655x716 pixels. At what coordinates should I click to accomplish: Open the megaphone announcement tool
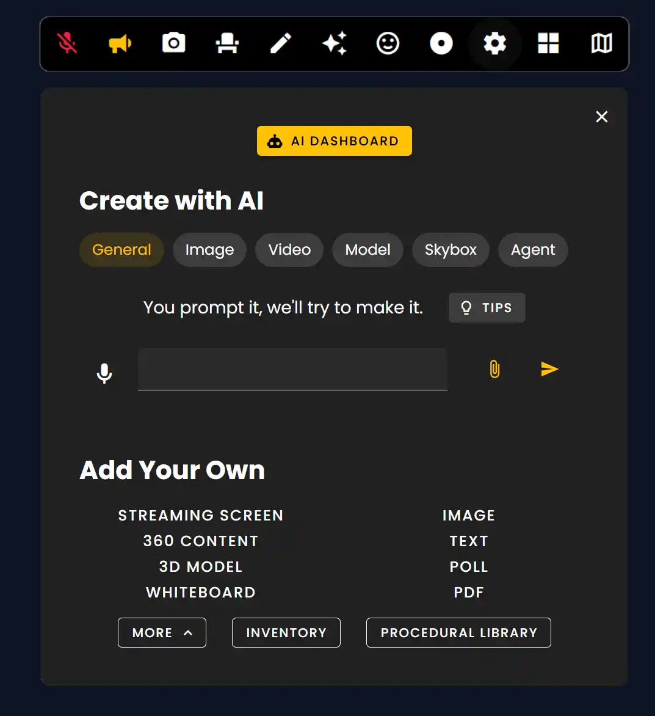click(120, 43)
